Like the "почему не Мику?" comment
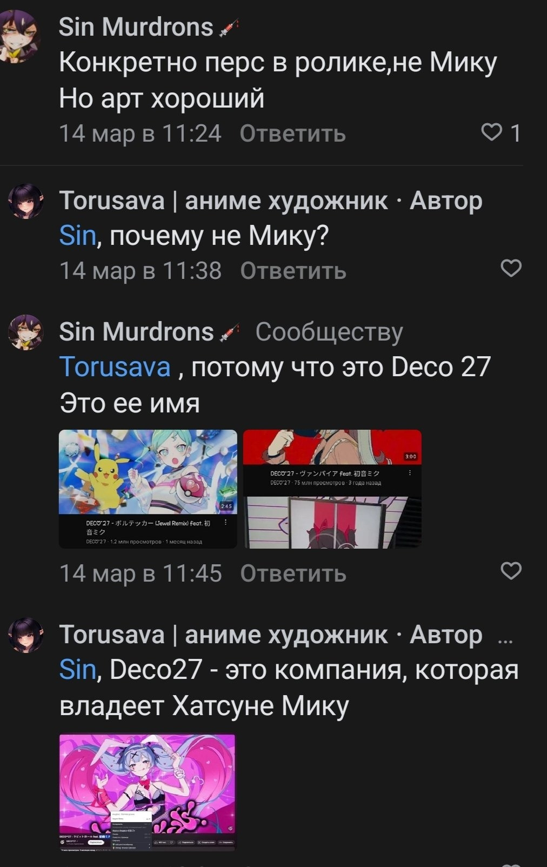The height and width of the screenshot is (867, 547). point(511,268)
